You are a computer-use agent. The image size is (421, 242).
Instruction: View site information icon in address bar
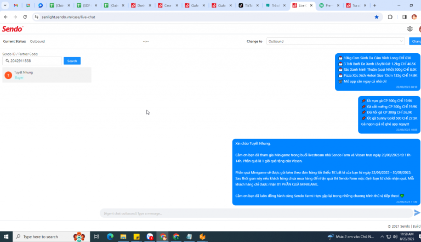coord(37,17)
